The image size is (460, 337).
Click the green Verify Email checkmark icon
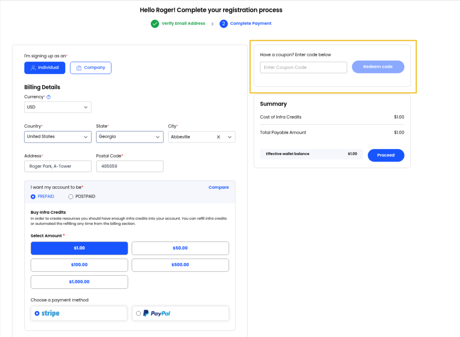[x=155, y=24]
